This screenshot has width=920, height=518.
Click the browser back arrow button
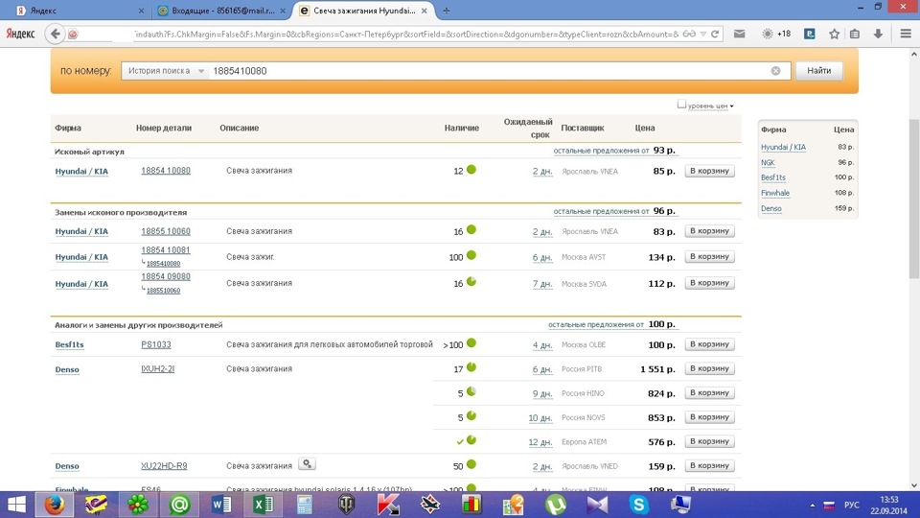point(56,35)
